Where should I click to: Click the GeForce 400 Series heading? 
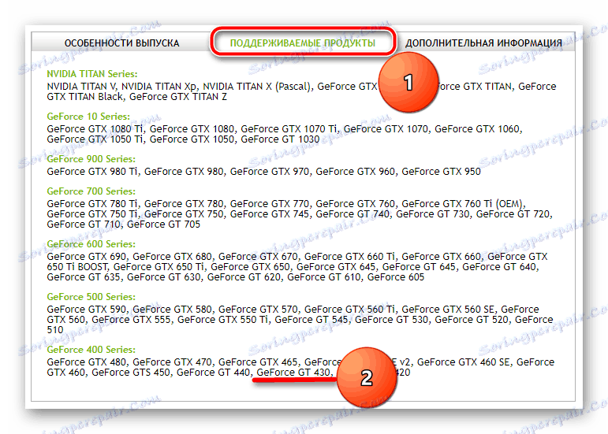91,349
